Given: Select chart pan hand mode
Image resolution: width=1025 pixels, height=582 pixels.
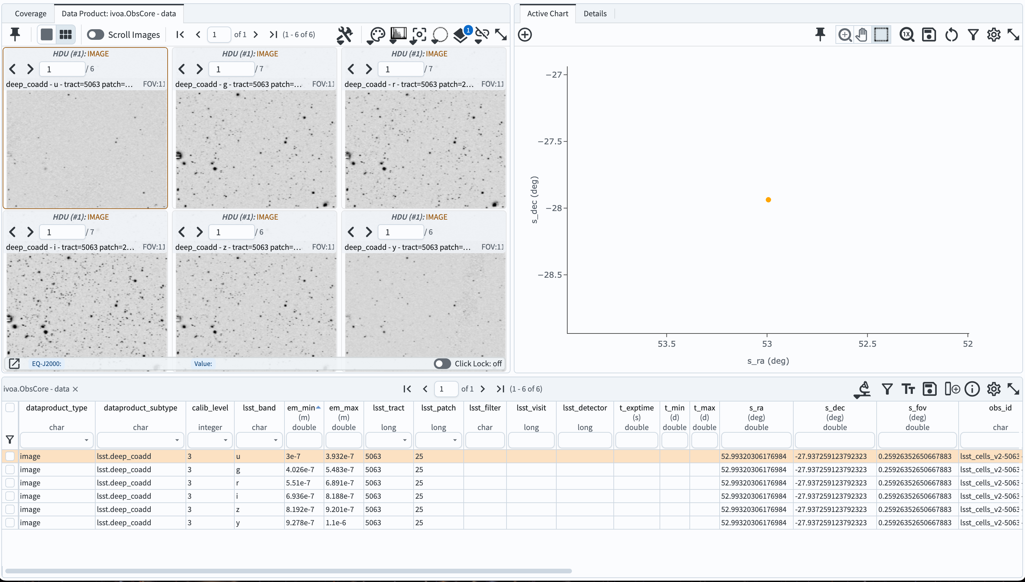Looking at the screenshot, I should [x=862, y=35].
